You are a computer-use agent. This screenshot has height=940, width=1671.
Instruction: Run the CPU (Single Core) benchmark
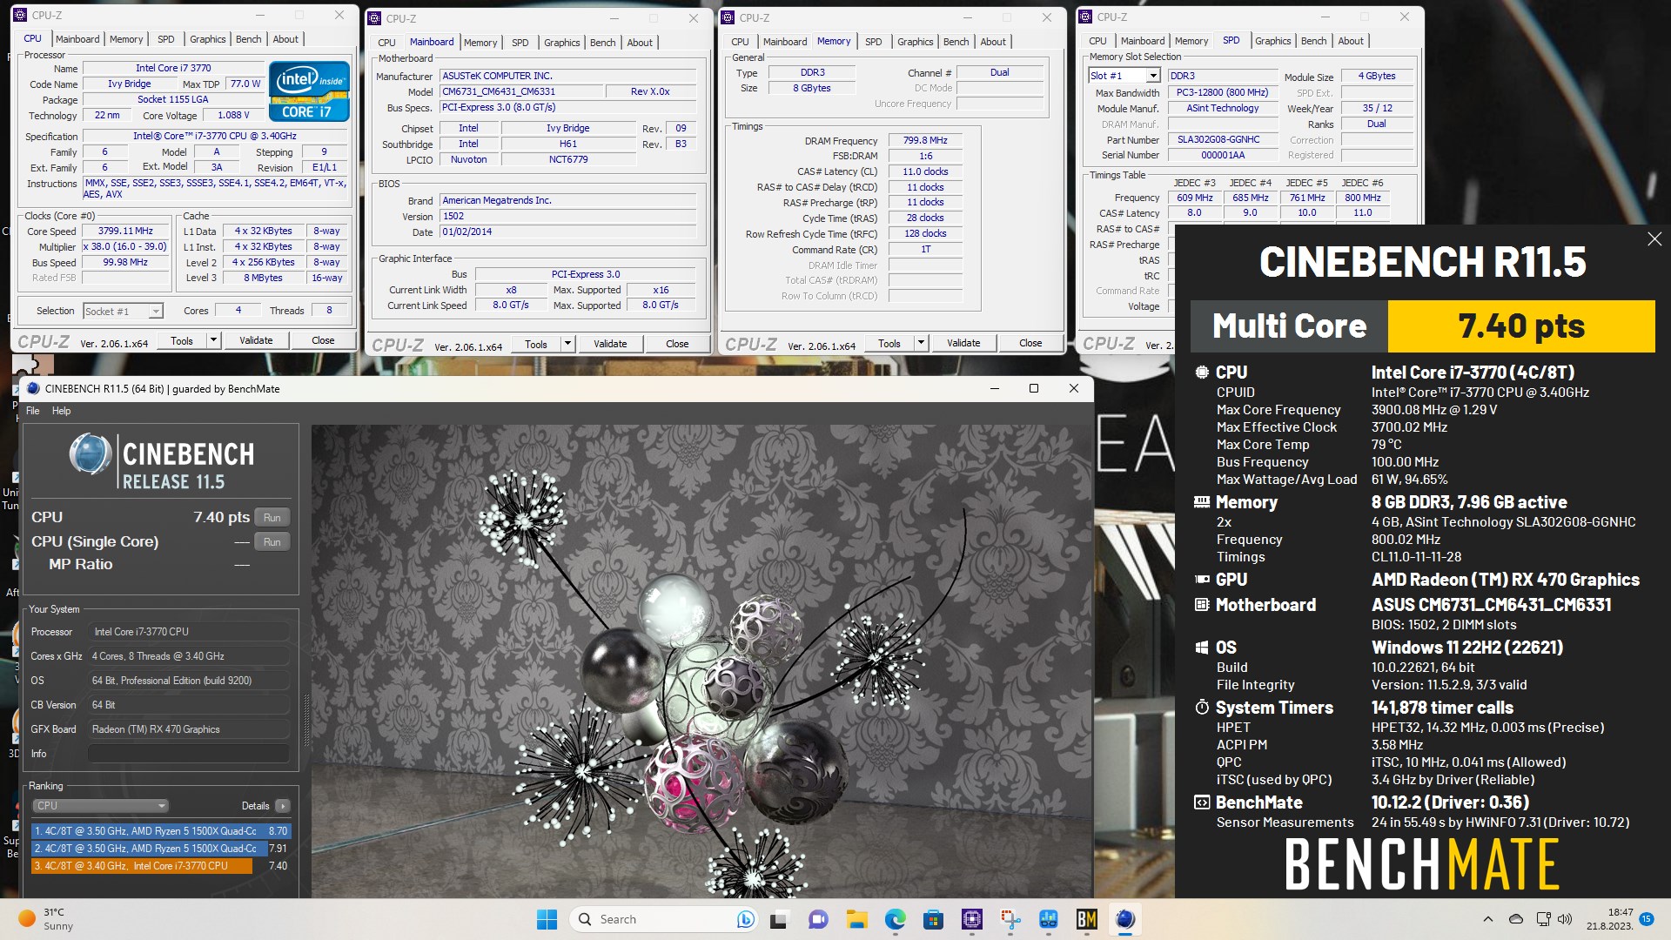point(272,542)
